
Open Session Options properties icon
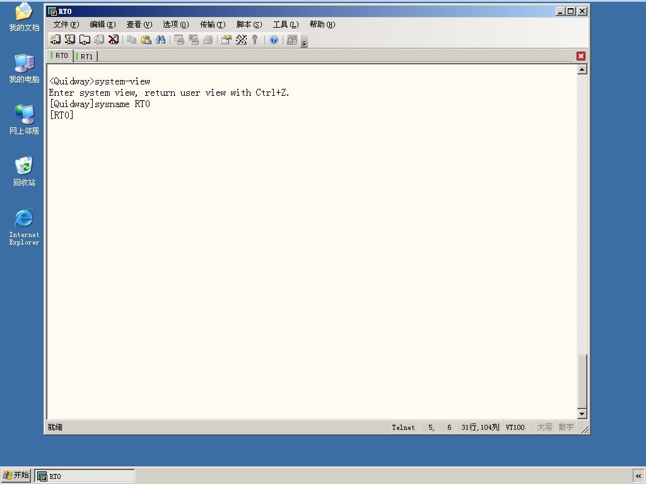(226, 40)
